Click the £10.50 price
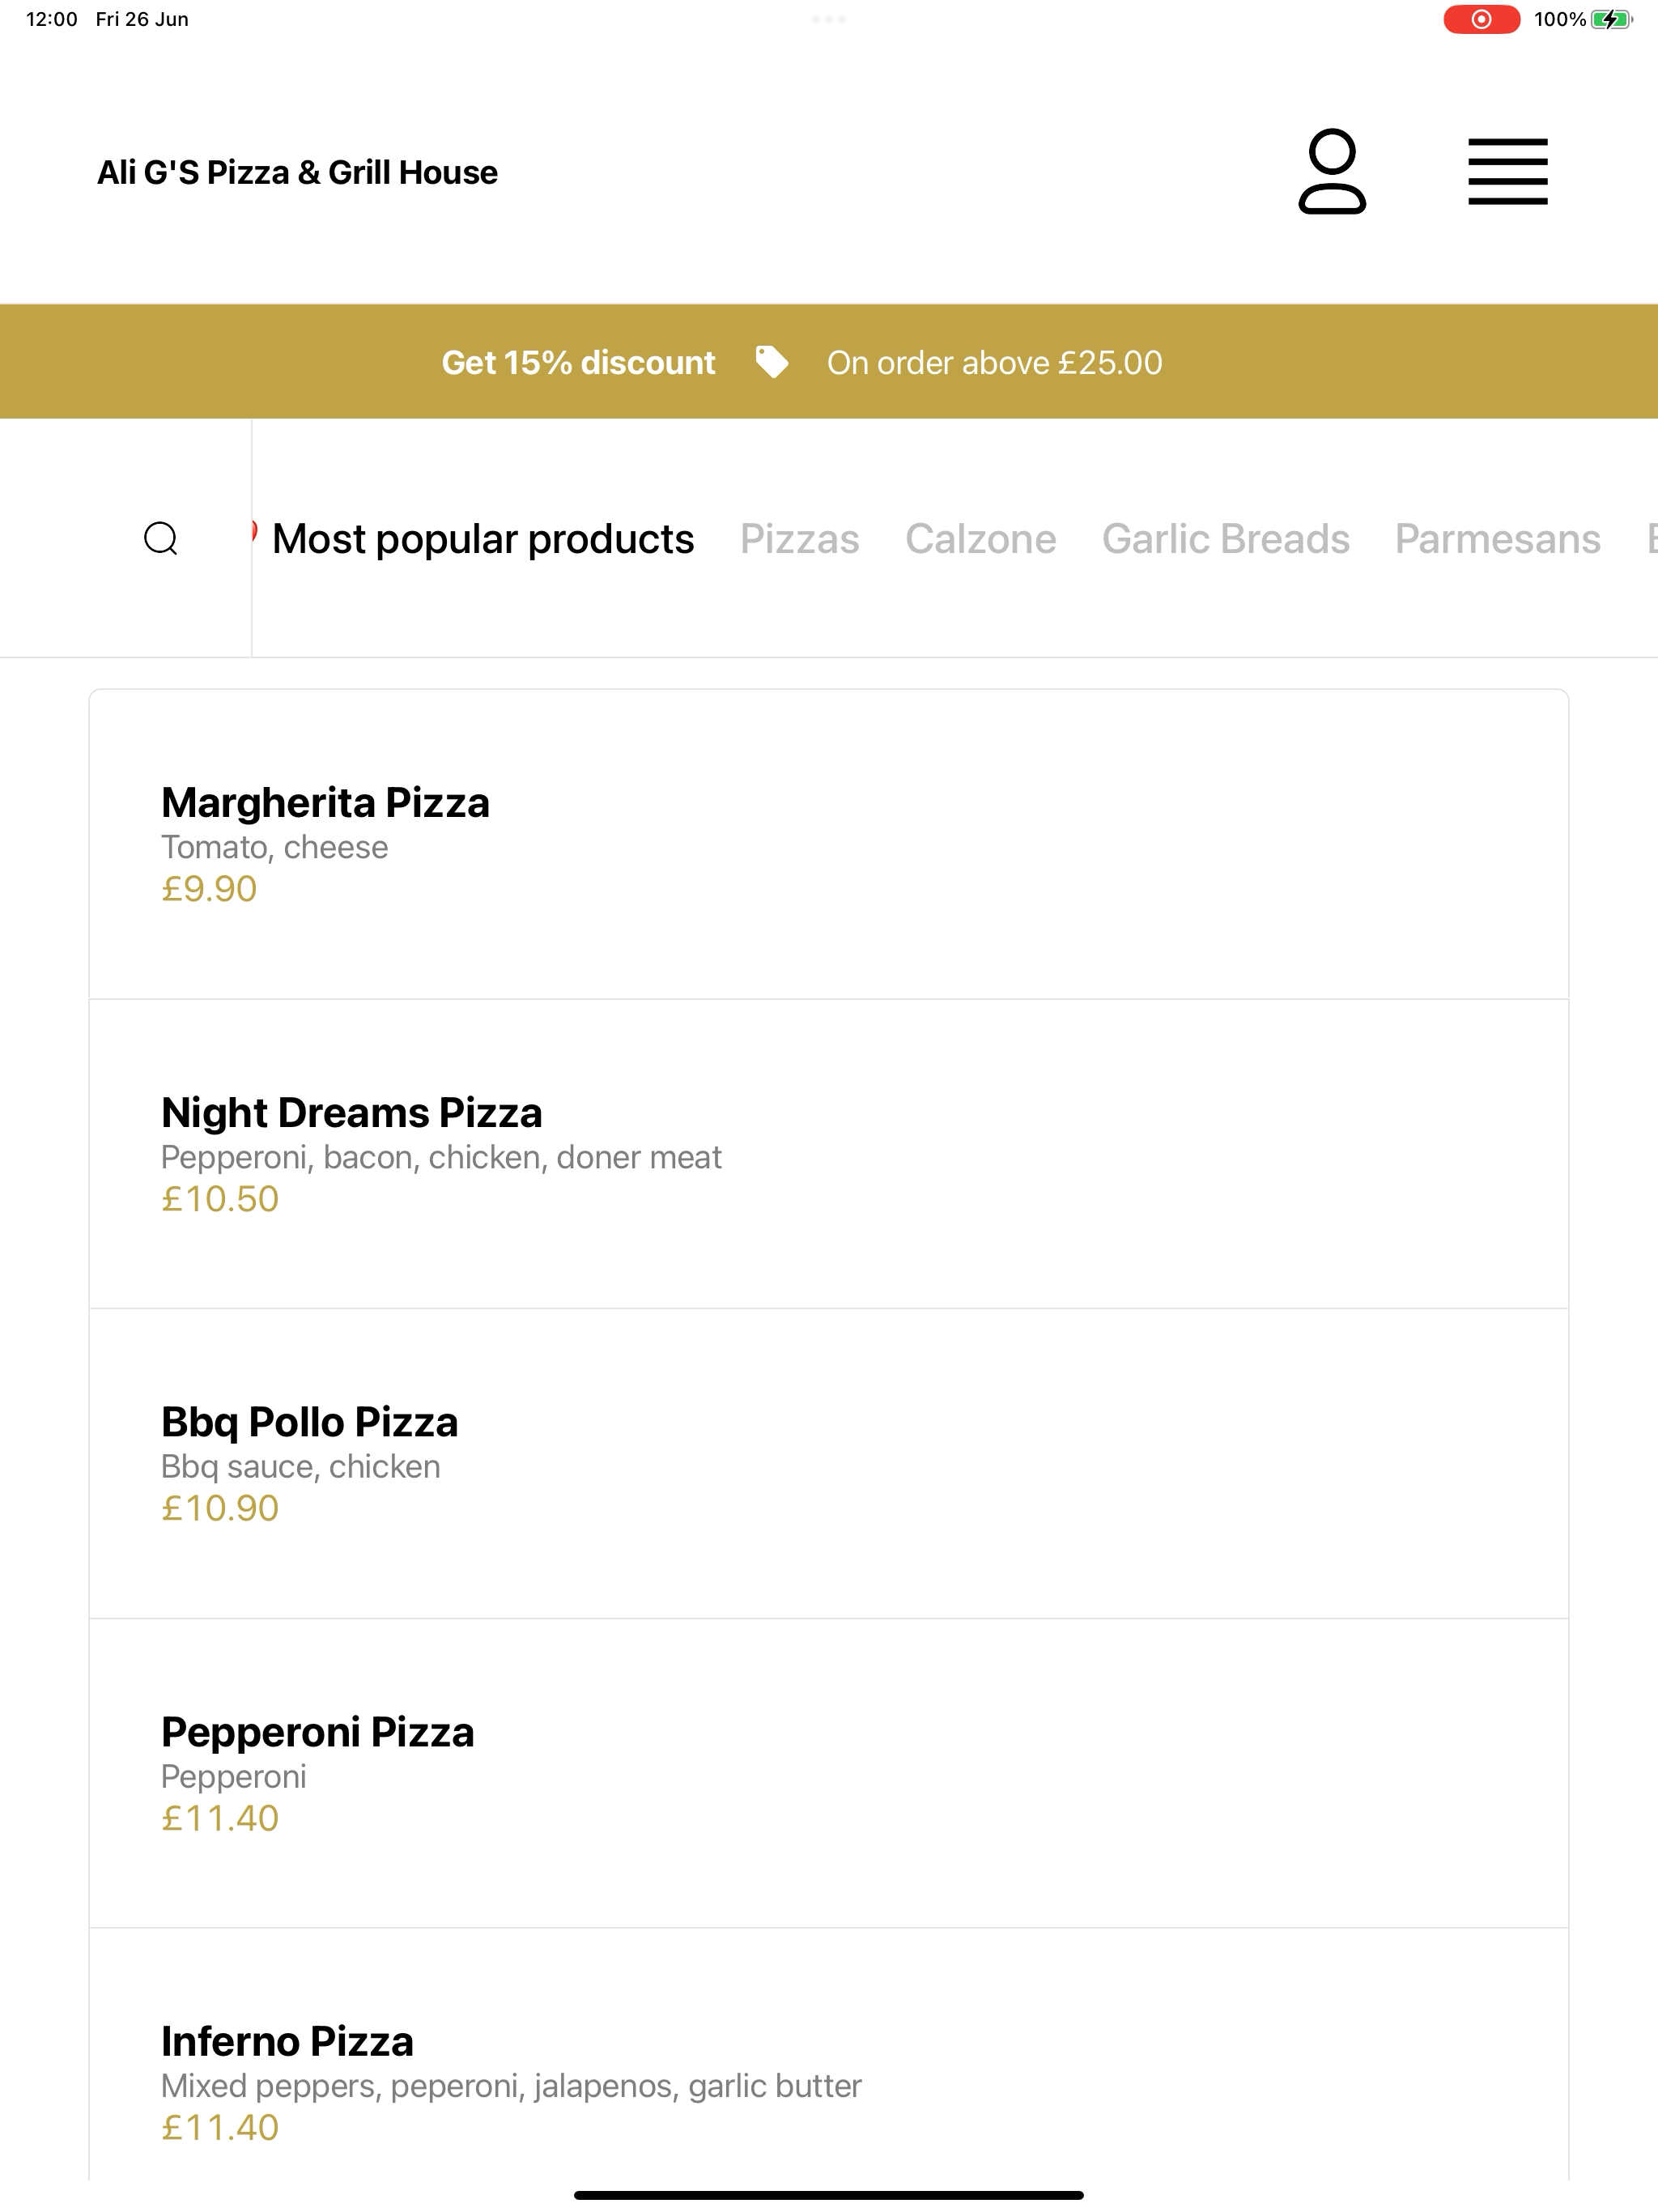The height and width of the screenshot is (2212, 1658). point(220,1199)
